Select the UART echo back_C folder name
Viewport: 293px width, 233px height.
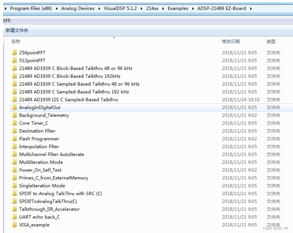click(39, 217)
